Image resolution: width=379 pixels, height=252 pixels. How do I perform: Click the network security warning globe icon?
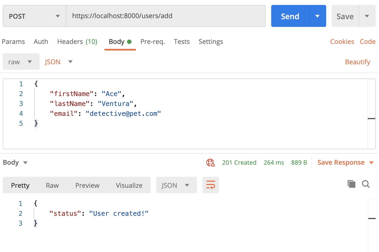pyautogui.click(x=210, y=163)
